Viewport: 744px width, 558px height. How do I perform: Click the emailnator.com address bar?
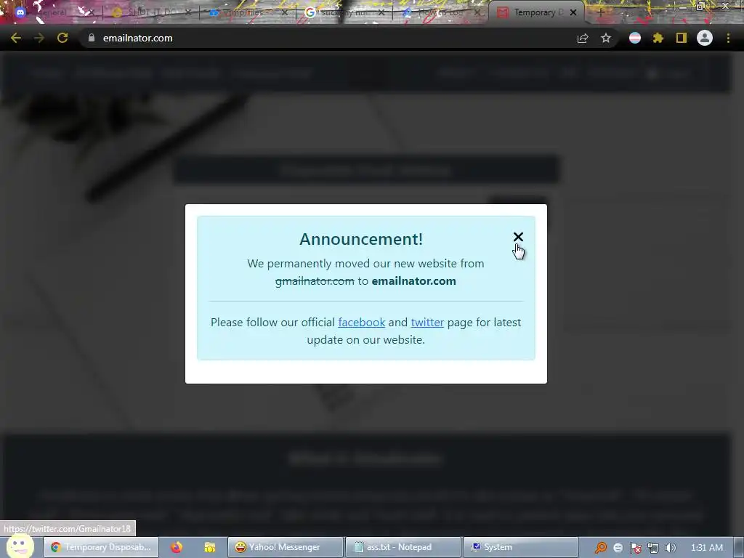click(x=328, y=38)
